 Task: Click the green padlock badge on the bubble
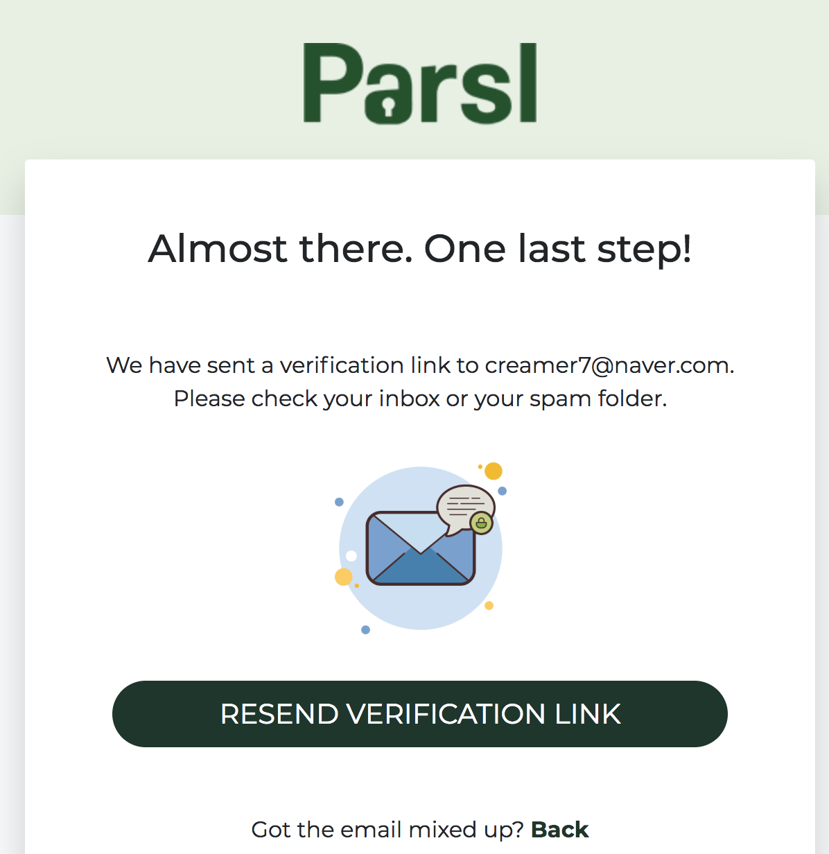pos(481,523)
